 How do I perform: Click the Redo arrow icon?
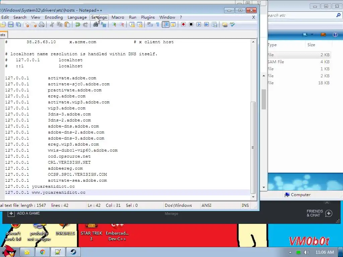click(85, 24)
